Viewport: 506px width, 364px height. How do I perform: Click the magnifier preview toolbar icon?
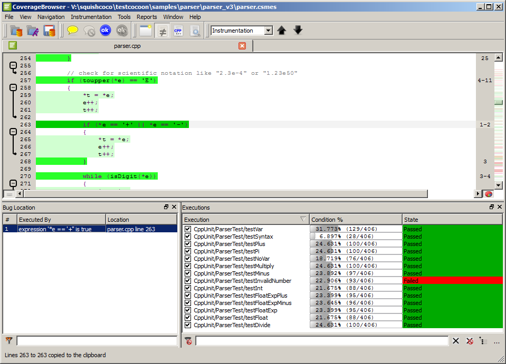pos(195,31)
